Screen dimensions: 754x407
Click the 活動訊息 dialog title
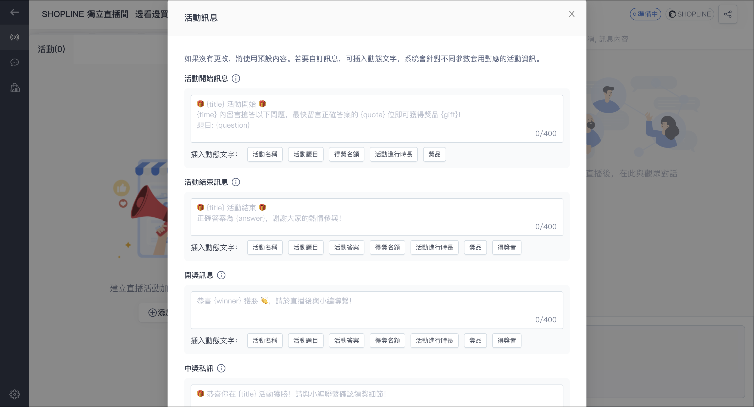[201, 18]
